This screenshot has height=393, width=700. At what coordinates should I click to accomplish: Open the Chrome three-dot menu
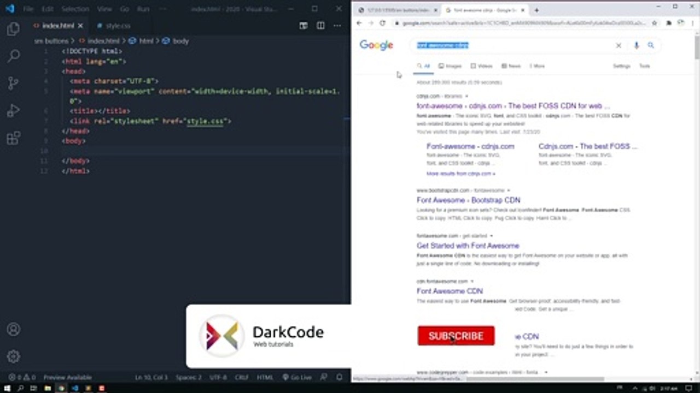click(692, 23)
